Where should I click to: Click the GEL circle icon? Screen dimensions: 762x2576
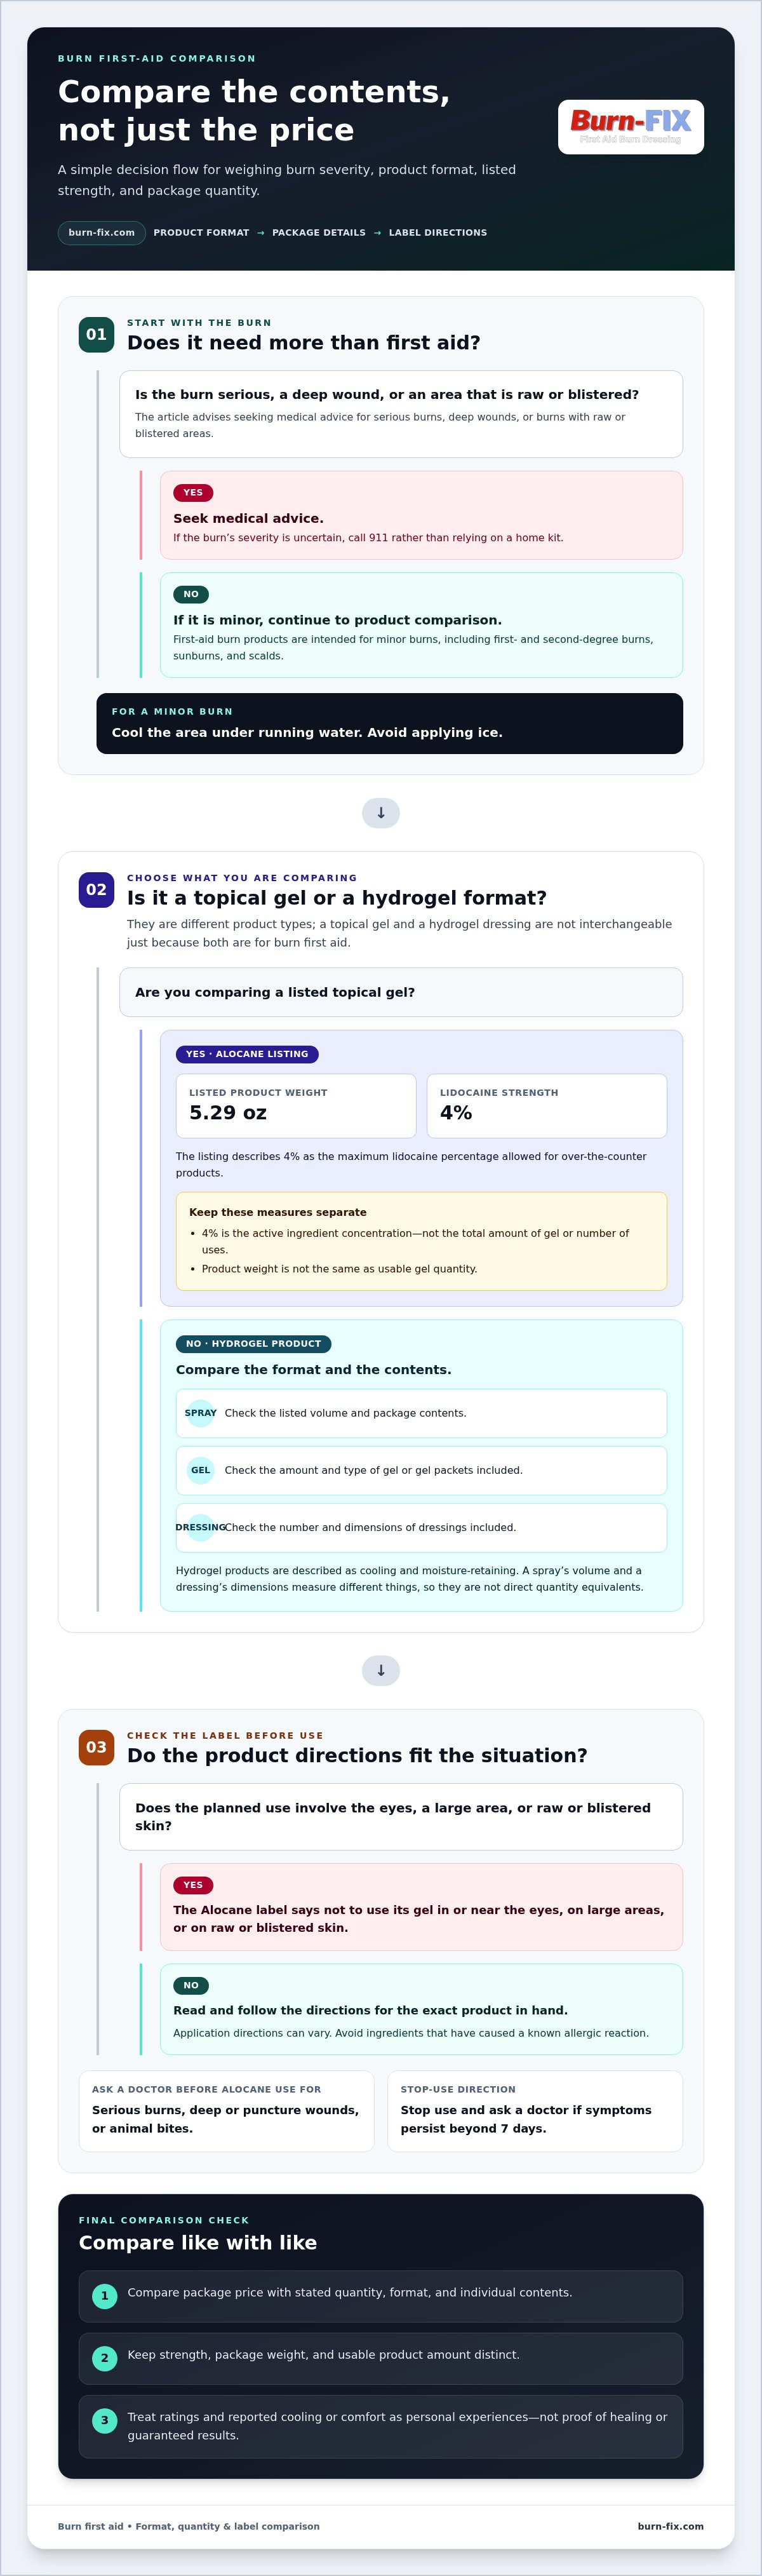(x=201, y=1470)
